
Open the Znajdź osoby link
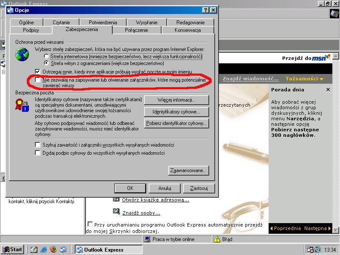(141, 213)
